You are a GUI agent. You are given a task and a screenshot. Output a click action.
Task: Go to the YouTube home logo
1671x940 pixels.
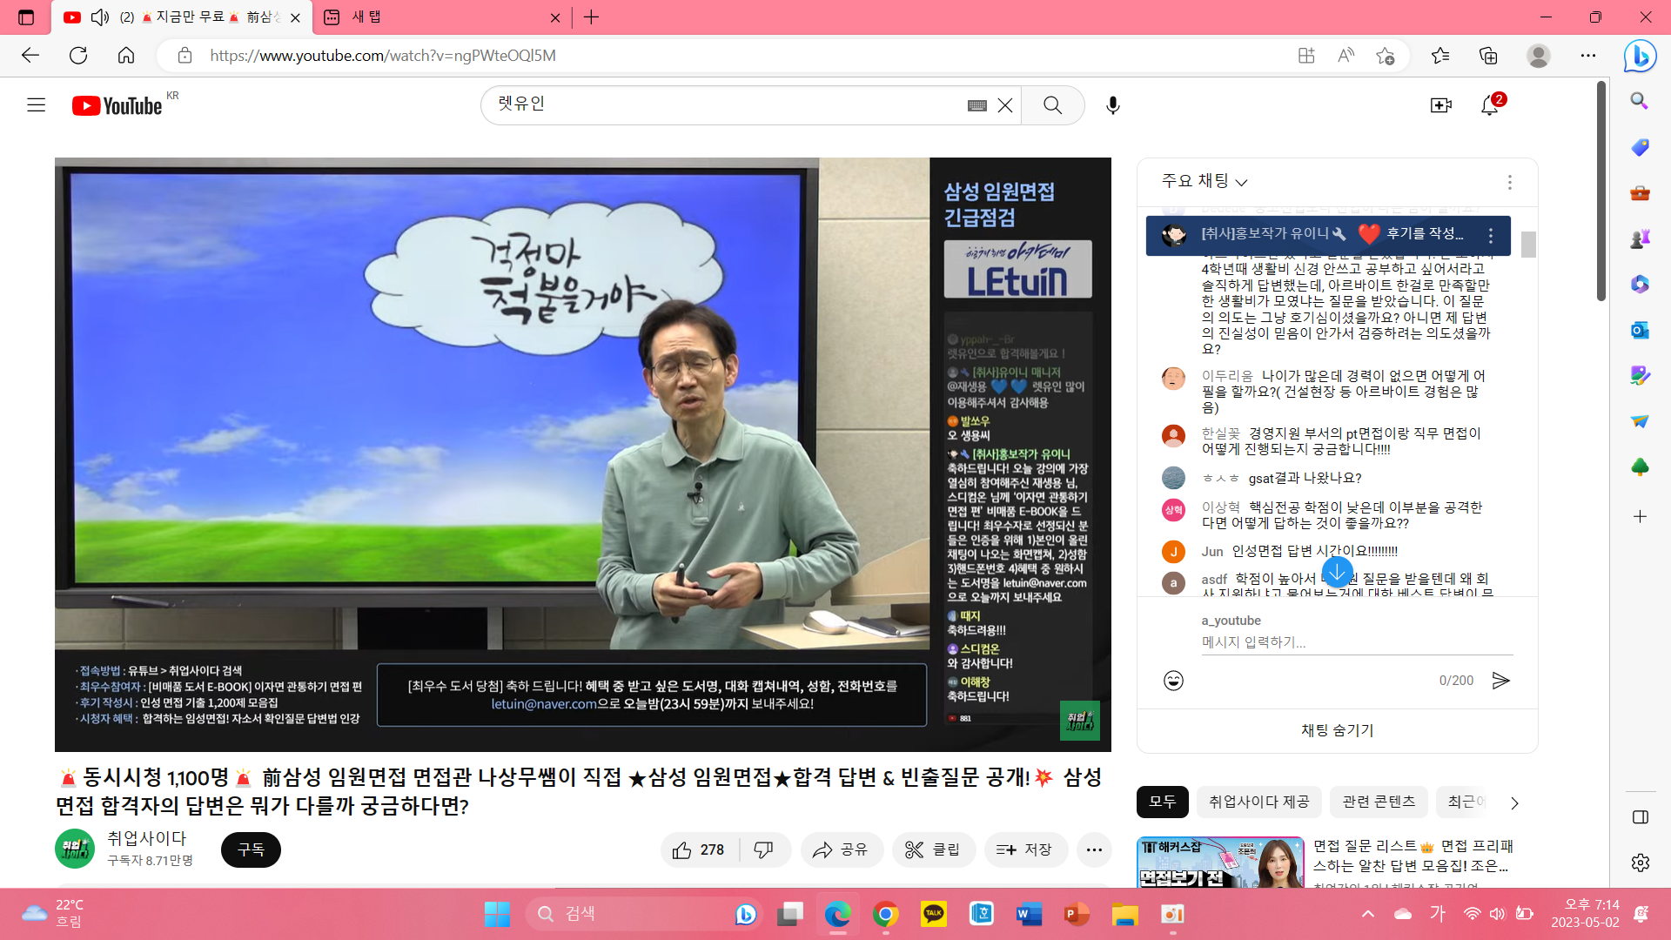[x=117, y=105]
